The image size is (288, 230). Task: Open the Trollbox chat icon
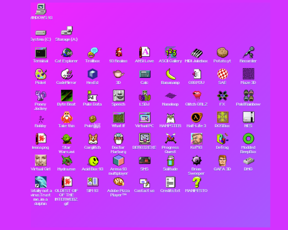pyautogui.click(x=93, y=53)
